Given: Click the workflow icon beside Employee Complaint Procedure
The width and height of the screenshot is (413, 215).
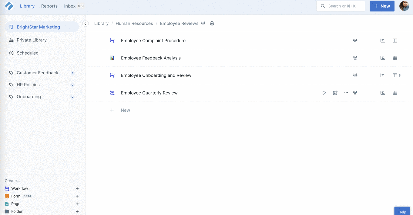Looking at the screenshot, I should click(112, 40).
